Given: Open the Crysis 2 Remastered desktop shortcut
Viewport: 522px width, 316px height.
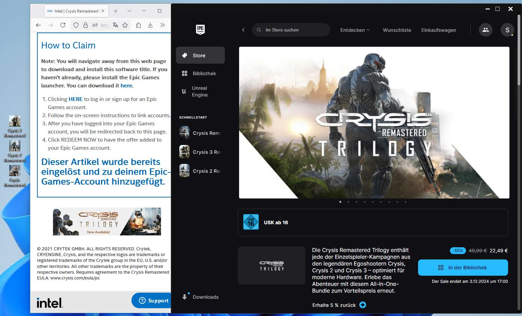Looking at the screenshot, I should [x=15, y=151].
